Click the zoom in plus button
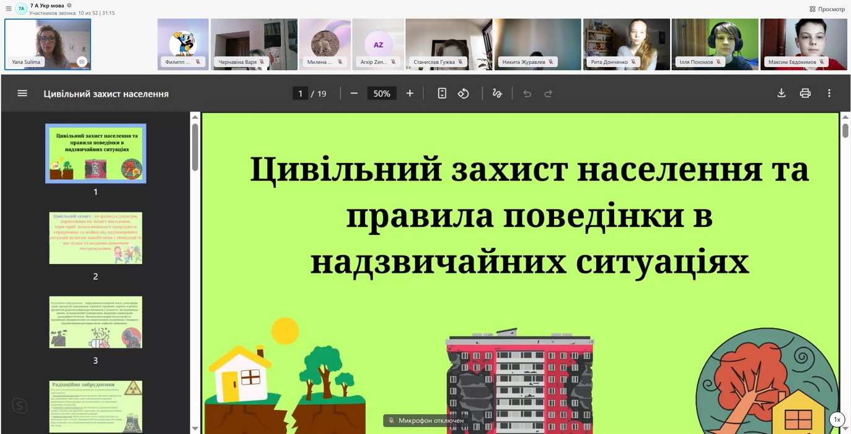Image resolution: width=851 pixels, height=434 pixels. click(410, 94)
